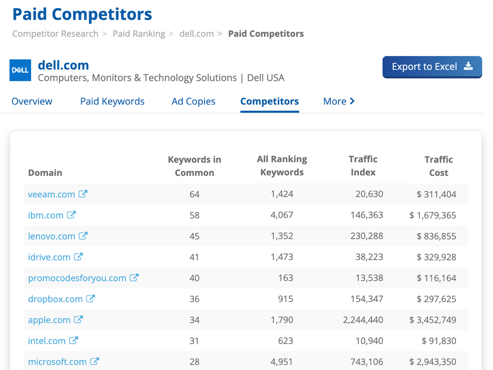Export the table with the Export to Excel button

pos(432,67)
